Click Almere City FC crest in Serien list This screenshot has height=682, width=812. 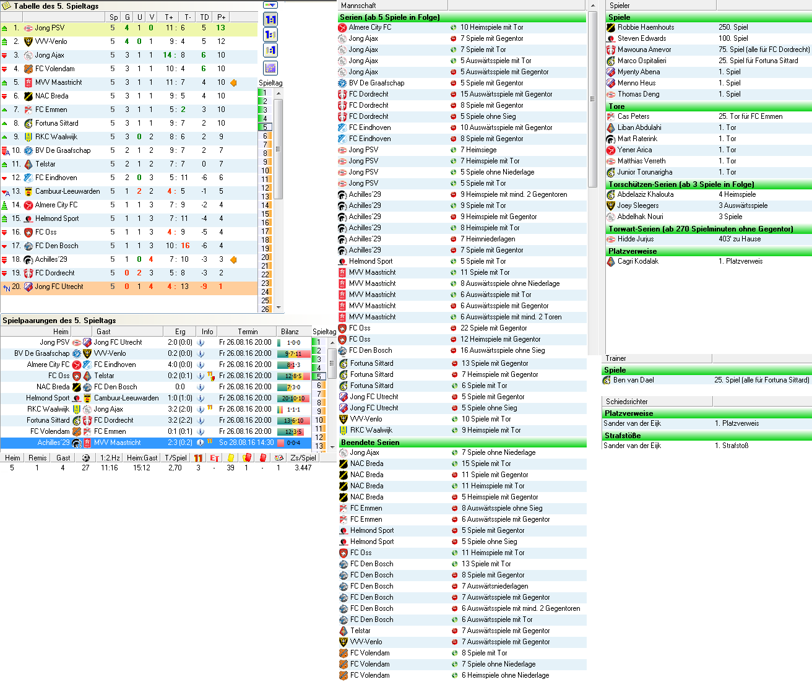click(342, 27)
